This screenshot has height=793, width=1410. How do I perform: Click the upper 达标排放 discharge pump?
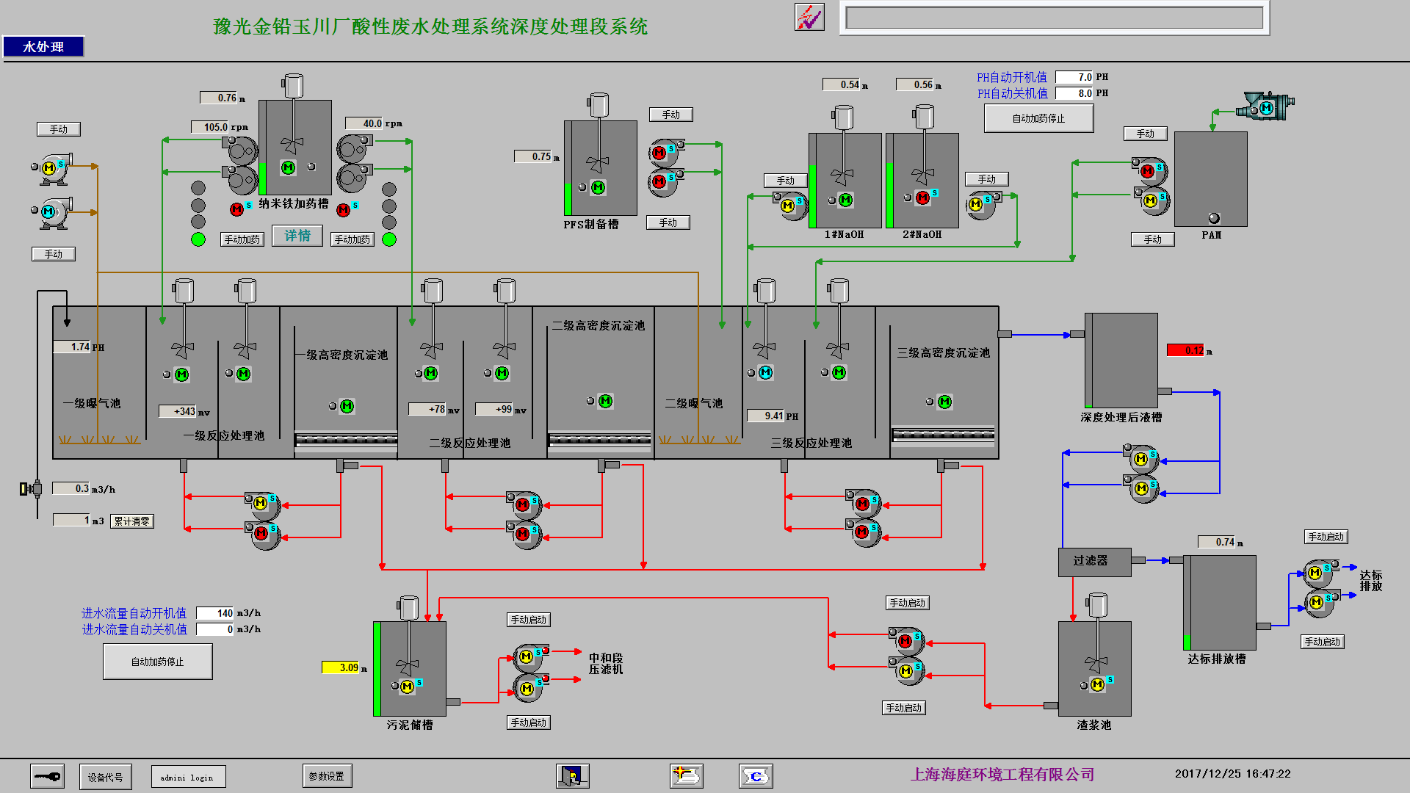(x=1315, y=572)
